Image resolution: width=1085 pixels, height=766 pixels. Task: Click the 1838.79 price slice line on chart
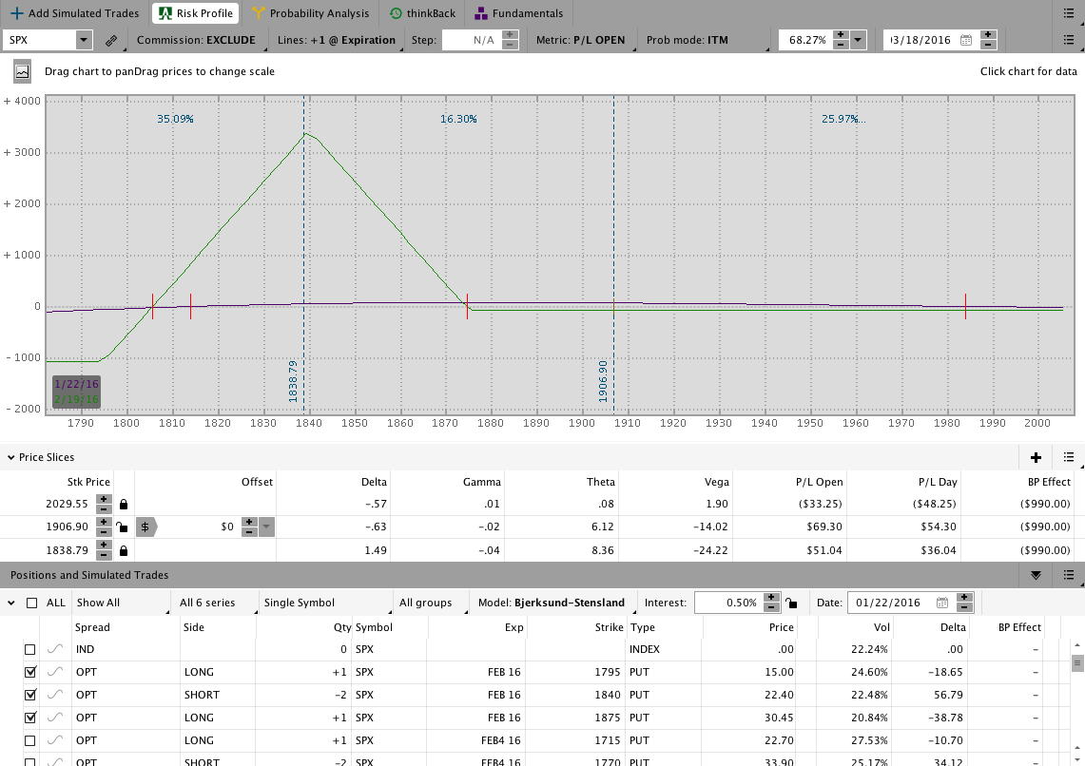point(303,256)
